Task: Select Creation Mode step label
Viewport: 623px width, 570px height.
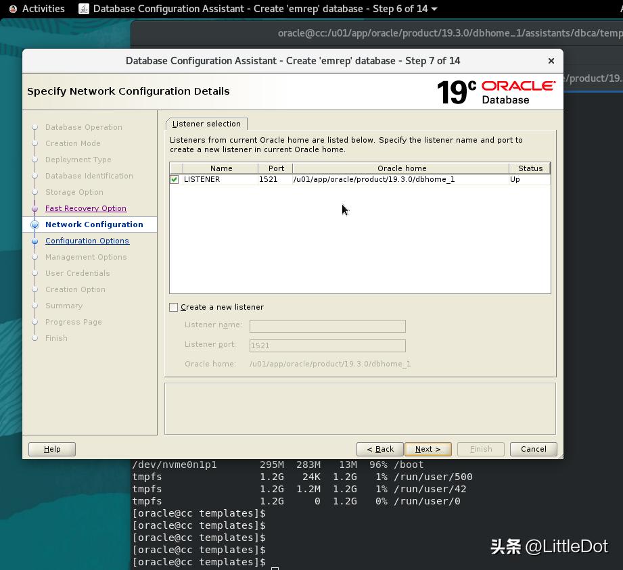Action: point(72,143)
